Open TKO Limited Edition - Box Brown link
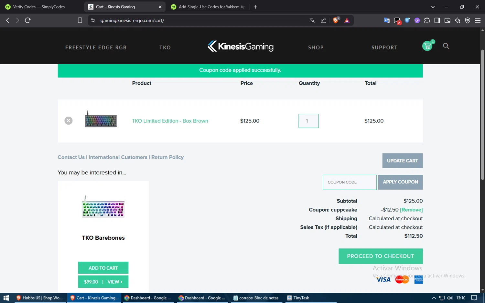 point(170,121)
